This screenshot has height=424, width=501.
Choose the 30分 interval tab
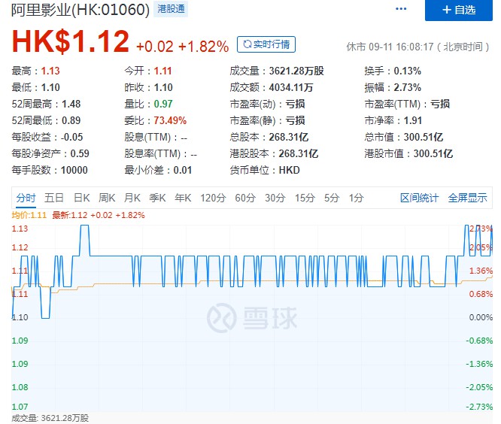tap(275, 198)
